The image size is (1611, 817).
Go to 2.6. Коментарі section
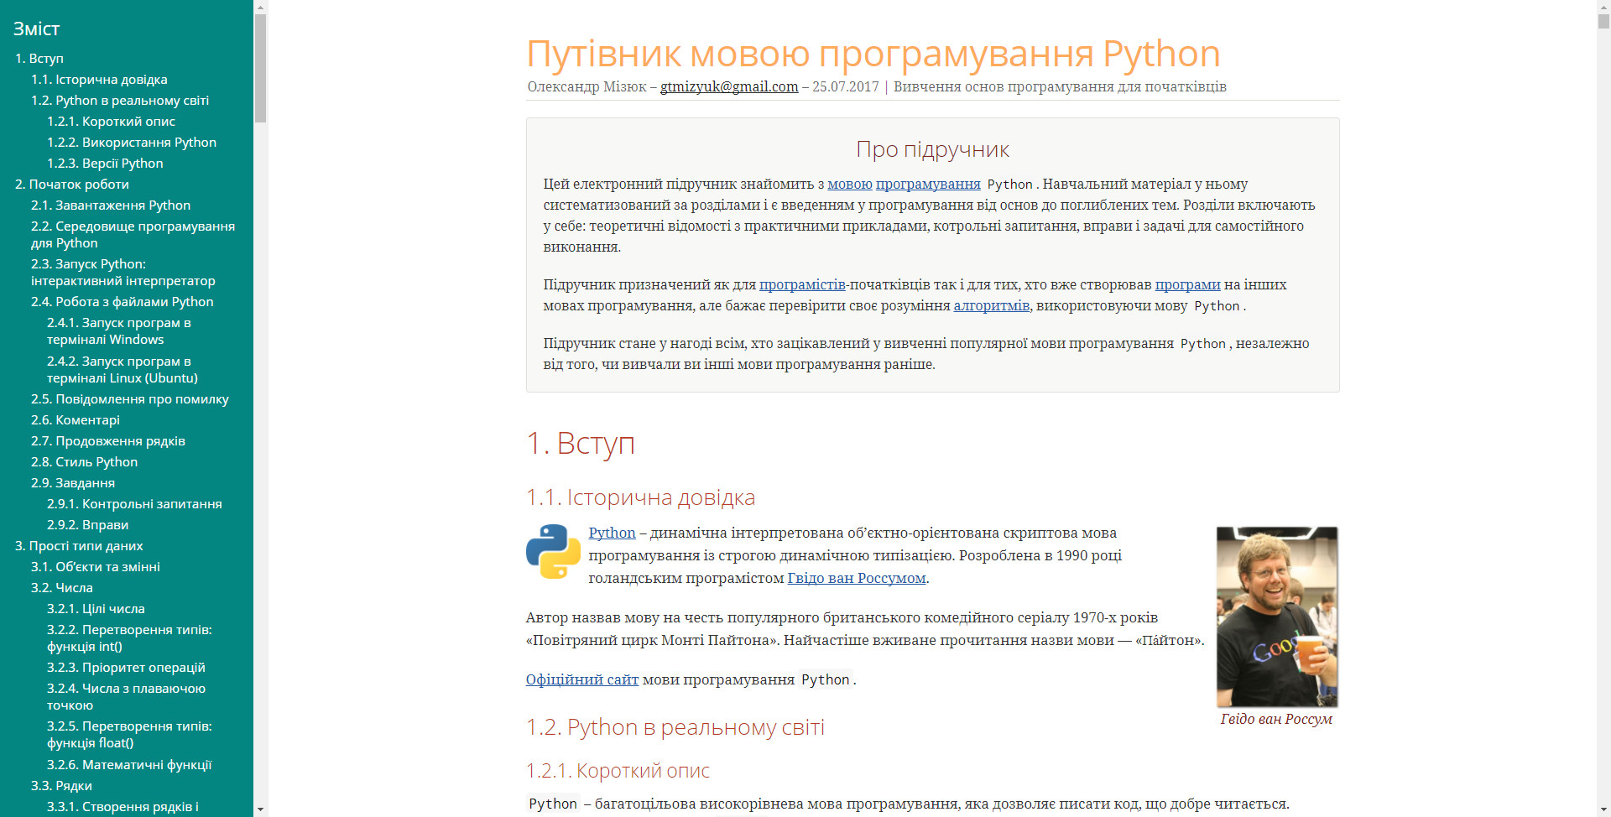pos(76,420)
